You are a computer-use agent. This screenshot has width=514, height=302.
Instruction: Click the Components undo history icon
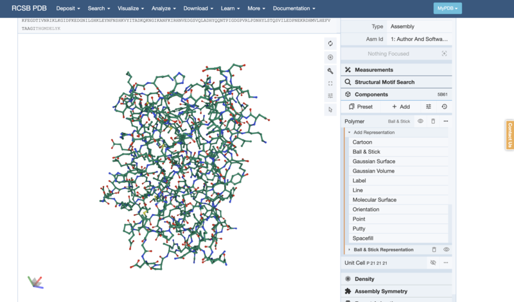pos(444,106)
